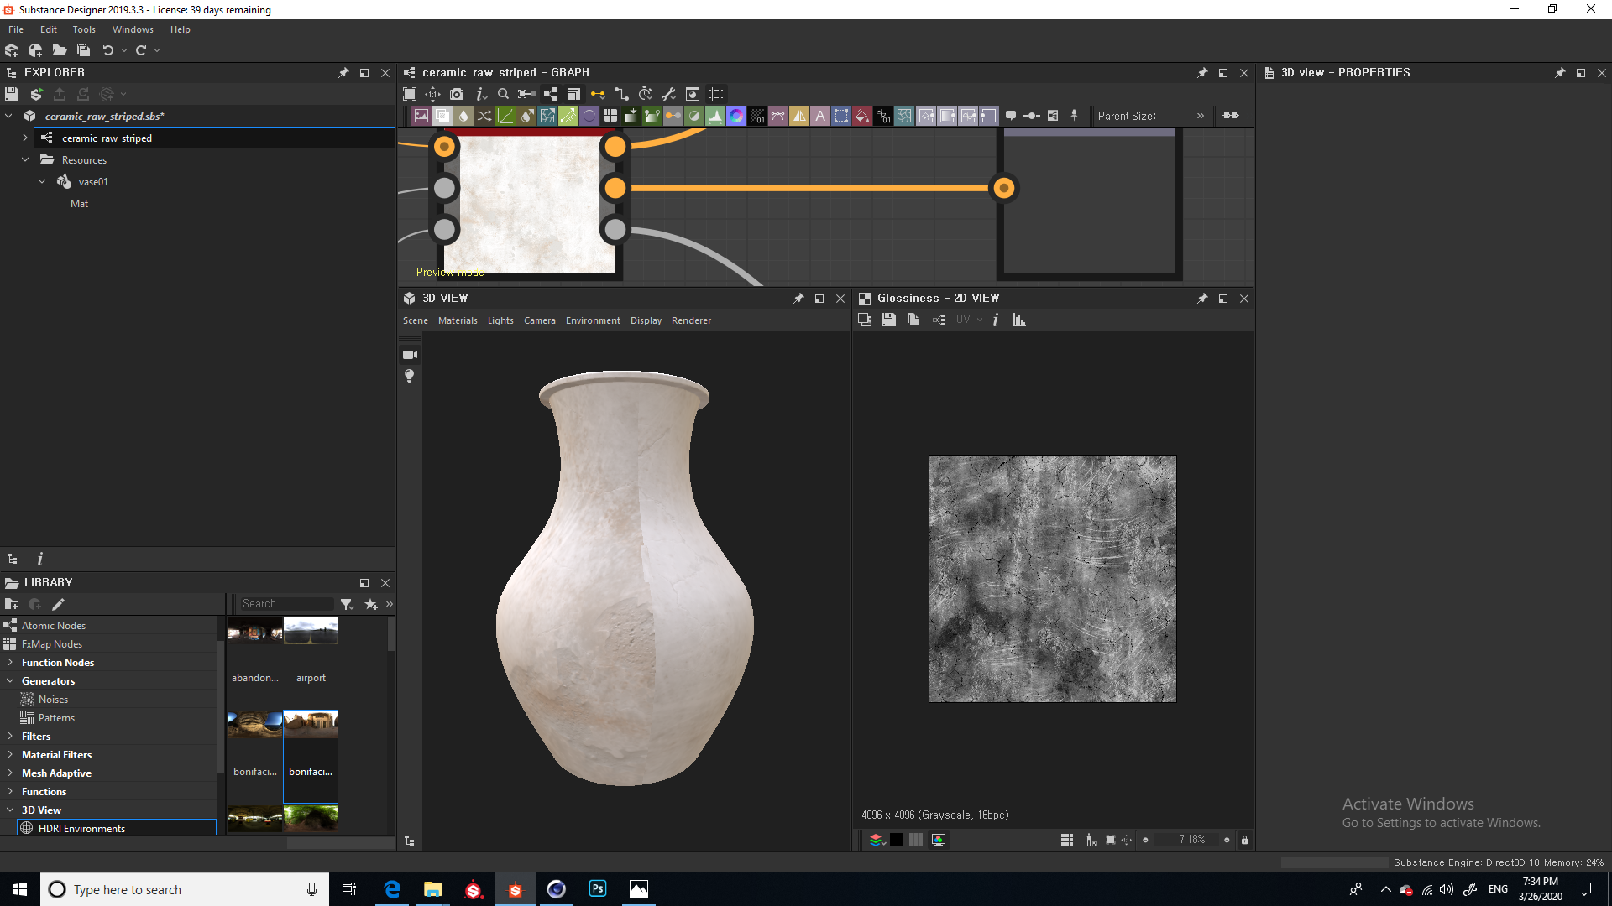Pin the Explorer panel
Viewport: 1612px width, 906px height.
[343, 73]
